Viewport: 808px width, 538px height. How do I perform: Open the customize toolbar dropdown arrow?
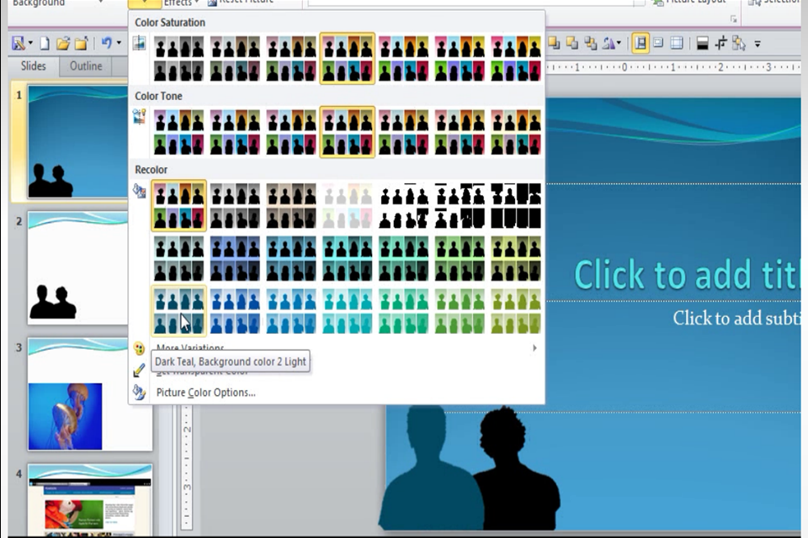click(x=757, y=45)
